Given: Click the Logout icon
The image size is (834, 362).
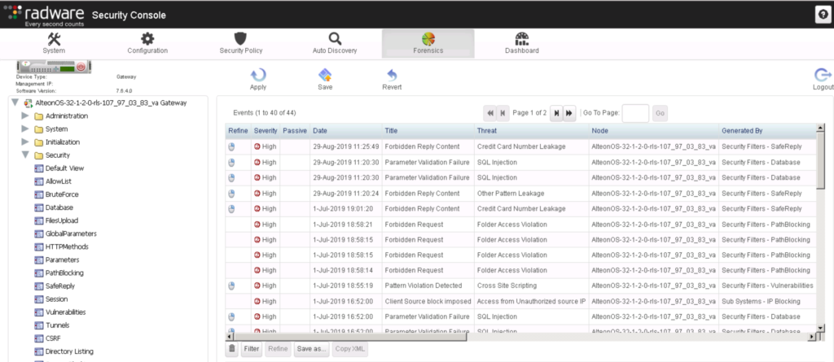Looking at the screenshot, I should pos(823,76).
